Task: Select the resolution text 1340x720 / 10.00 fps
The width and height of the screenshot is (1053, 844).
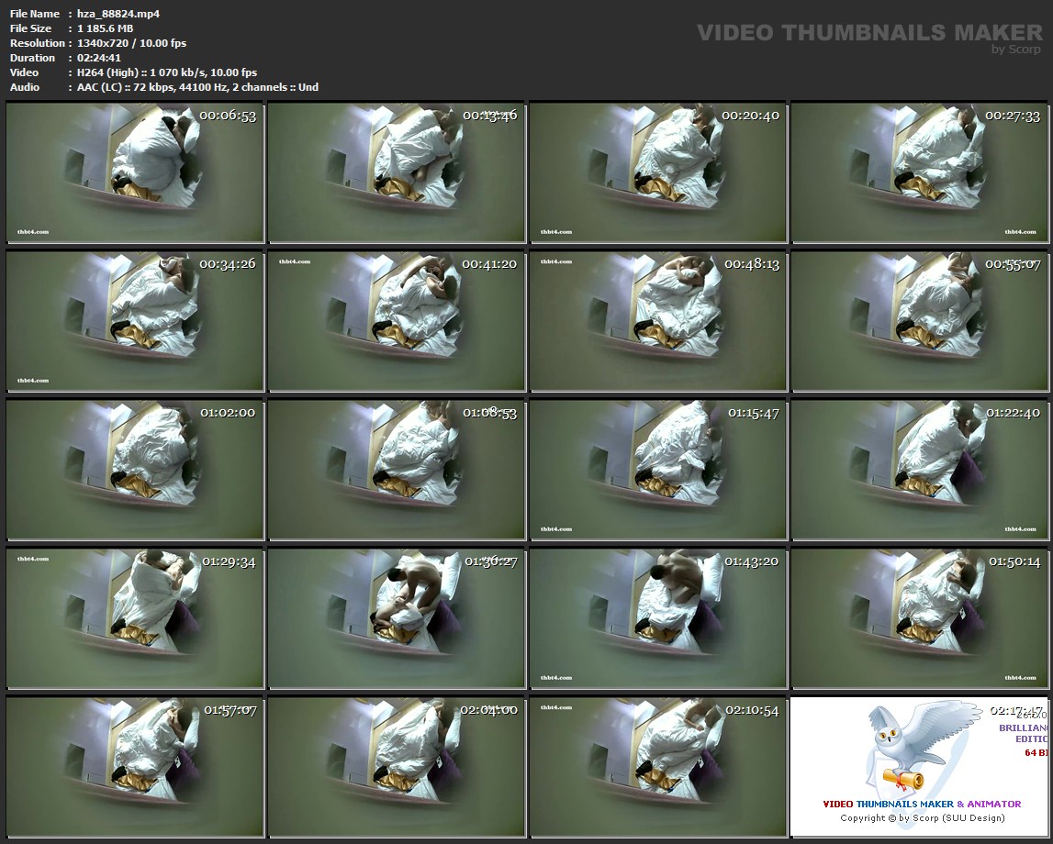Action: point(131,43)
